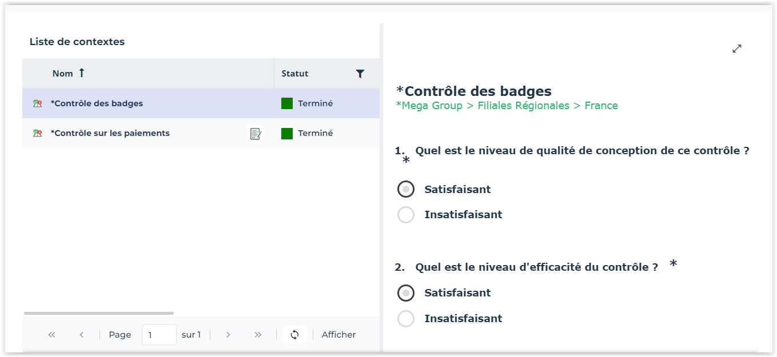The height and width of the screenshot is (357, 777).
Task: Open the questionnaire icon on Contrôle sur les paiements
Action: 256,134
